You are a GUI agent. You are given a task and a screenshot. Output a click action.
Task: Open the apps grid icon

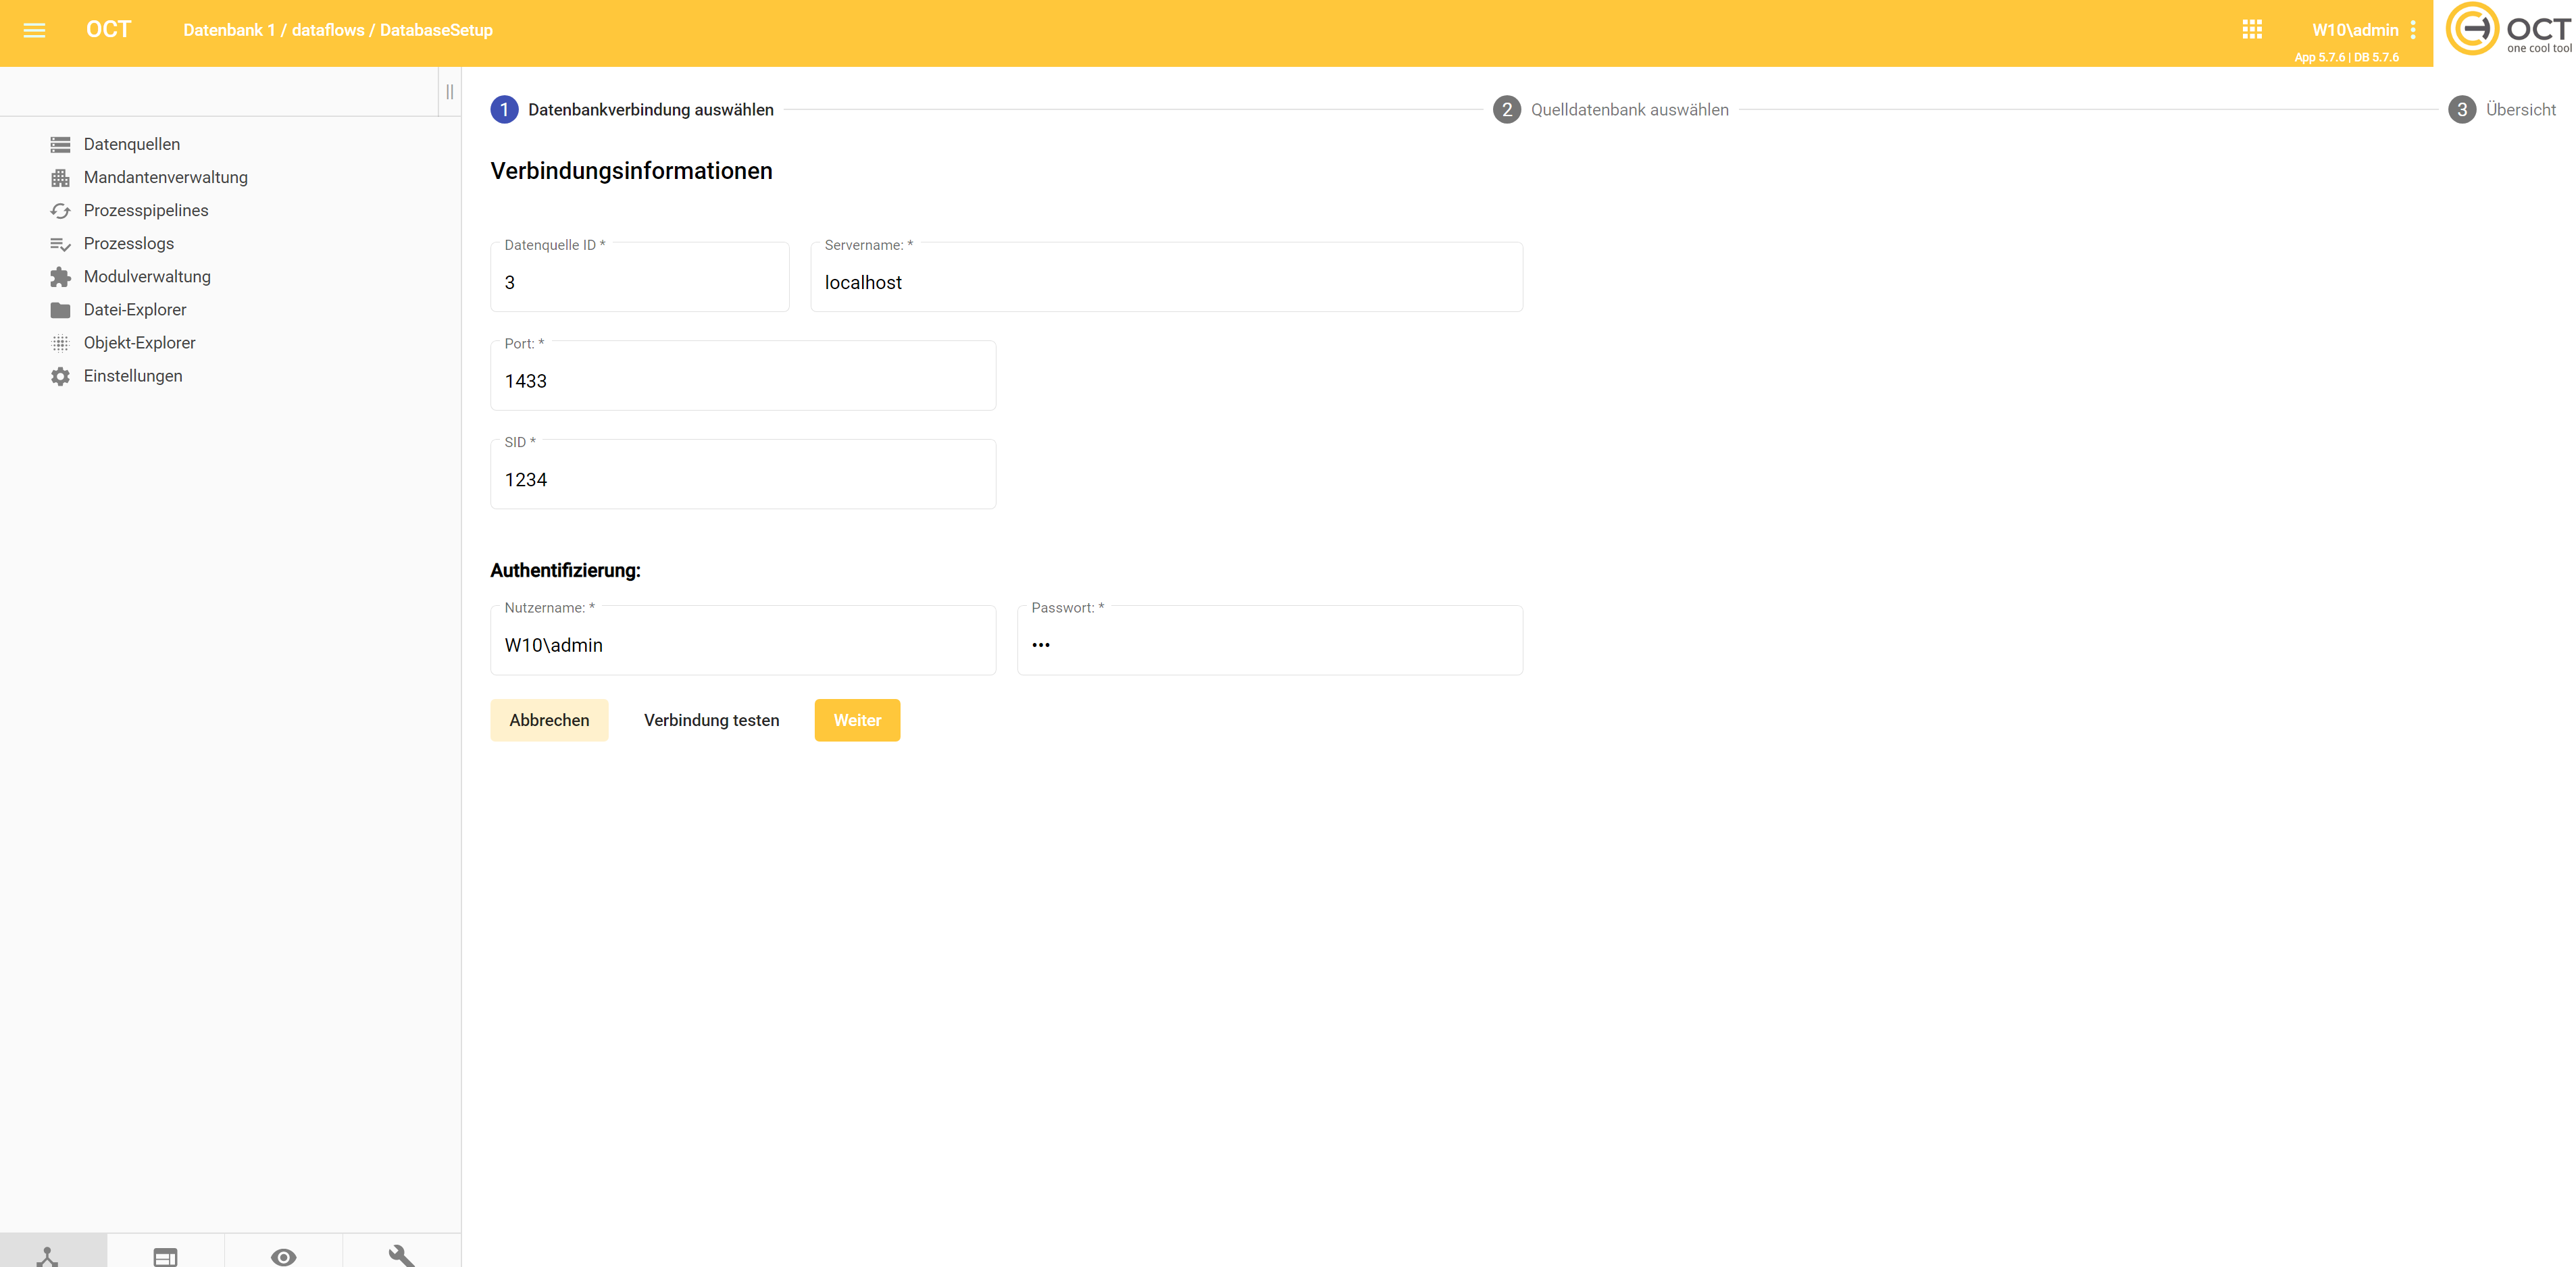(2251, 30)
